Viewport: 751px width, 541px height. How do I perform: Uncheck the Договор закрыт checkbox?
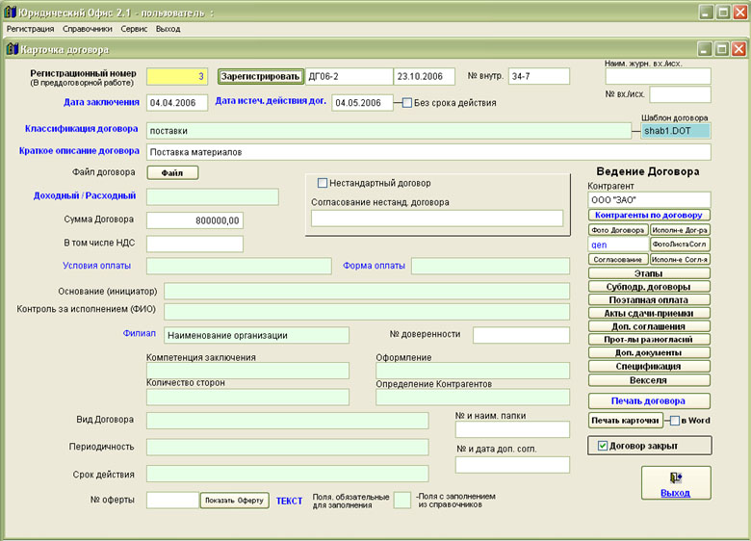[x=603, y=446]
